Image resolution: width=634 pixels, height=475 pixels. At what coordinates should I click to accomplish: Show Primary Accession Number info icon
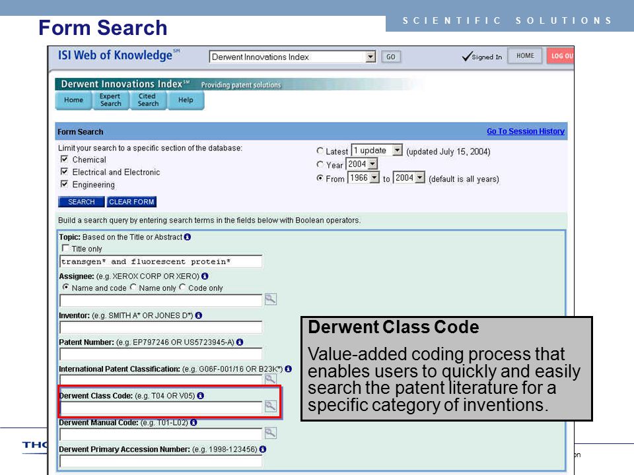click(263, 449)
